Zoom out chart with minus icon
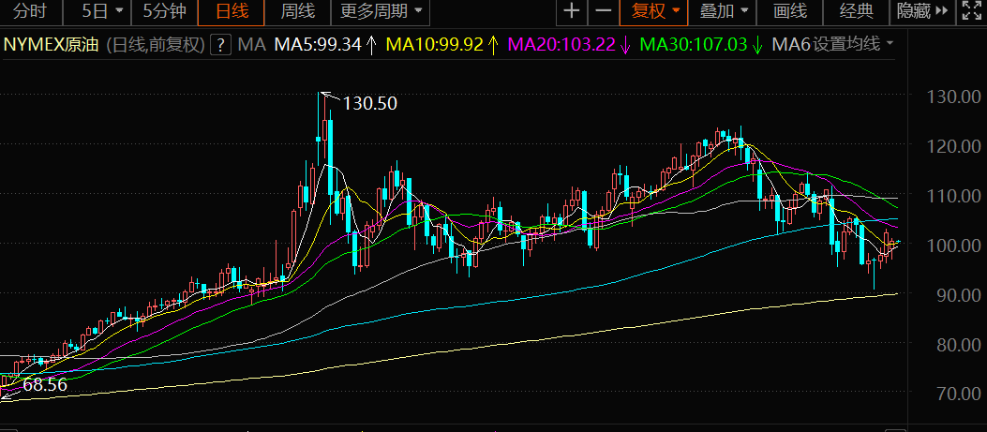Image resolution: width=987 pixels, height=432 pixels. [604, 12]
